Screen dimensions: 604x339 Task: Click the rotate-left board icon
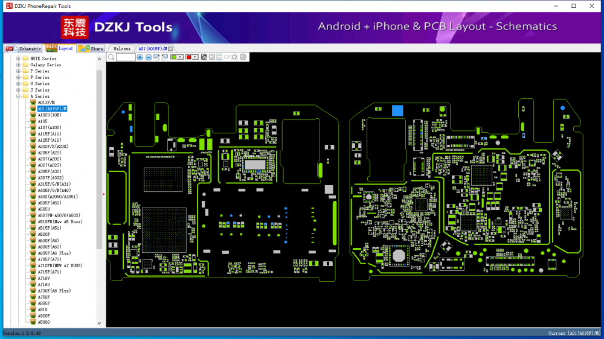165,57
